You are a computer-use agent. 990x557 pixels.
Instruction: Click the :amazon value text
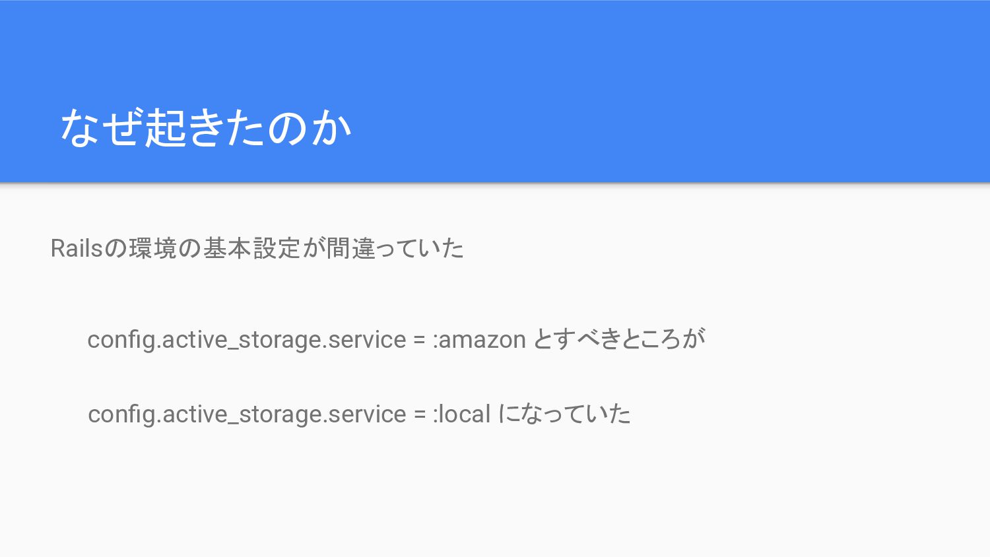point(479,340)
